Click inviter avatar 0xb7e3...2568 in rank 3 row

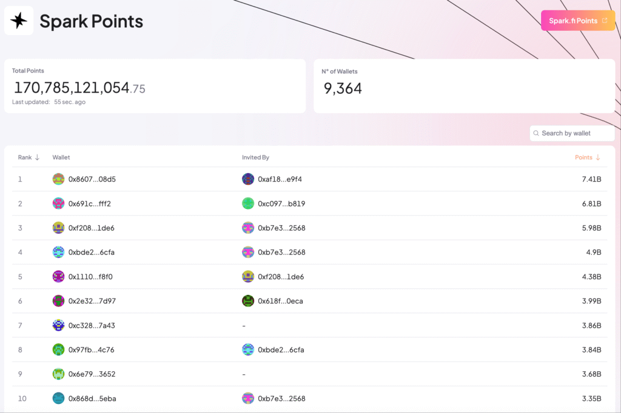pos(248,228)
